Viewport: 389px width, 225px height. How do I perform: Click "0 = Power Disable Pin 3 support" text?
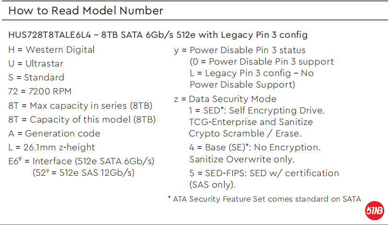(262, 62)
